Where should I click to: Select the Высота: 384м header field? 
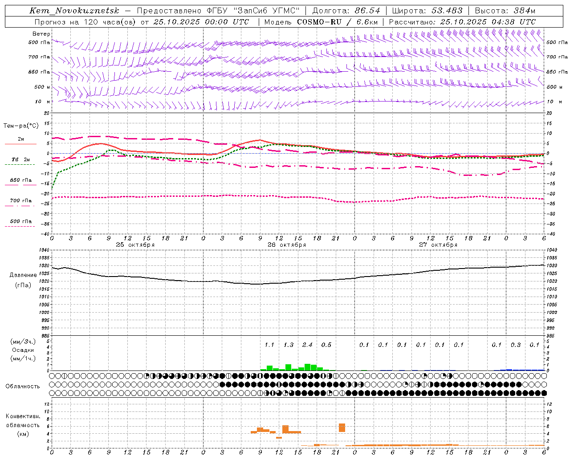pos(505,11)
